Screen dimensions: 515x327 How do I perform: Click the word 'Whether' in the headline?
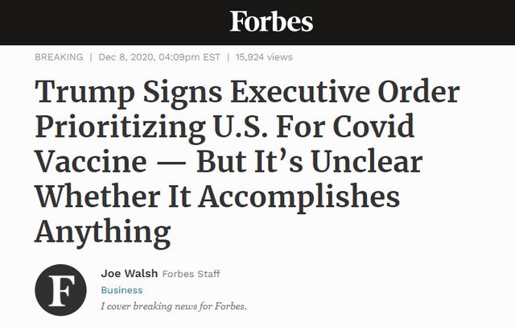click(97, 196)
